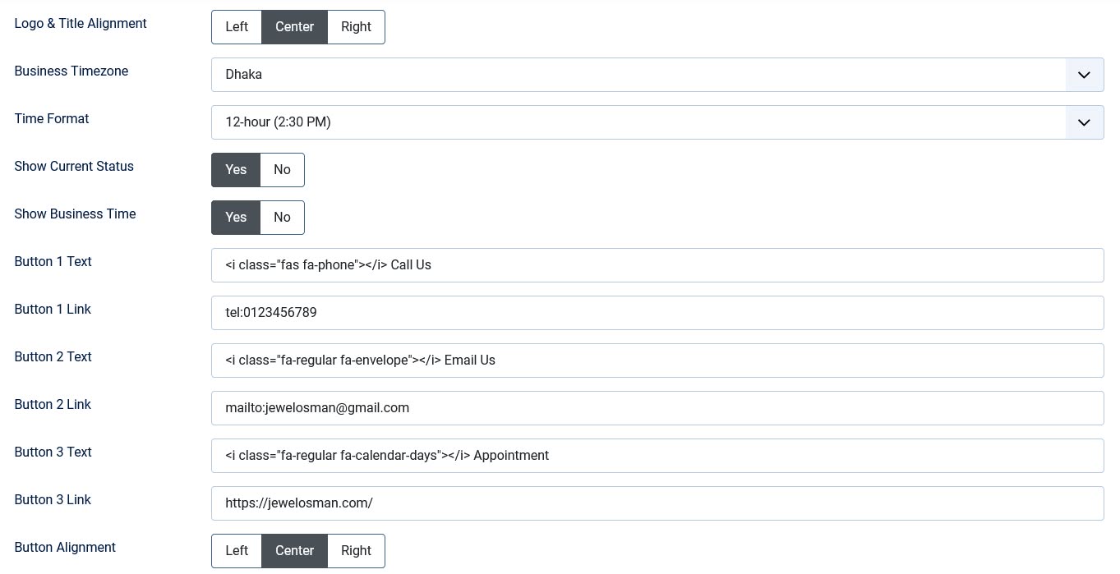Image resolution: width=1120 pixels, height=574 pixels.
Task: Click the Business Timezone chevron arrow
Action: click(x=1084, y=75)
